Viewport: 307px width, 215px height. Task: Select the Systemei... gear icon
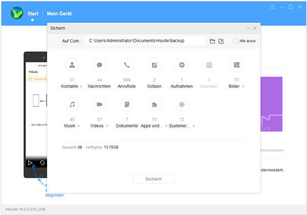(x=182, y=104)
